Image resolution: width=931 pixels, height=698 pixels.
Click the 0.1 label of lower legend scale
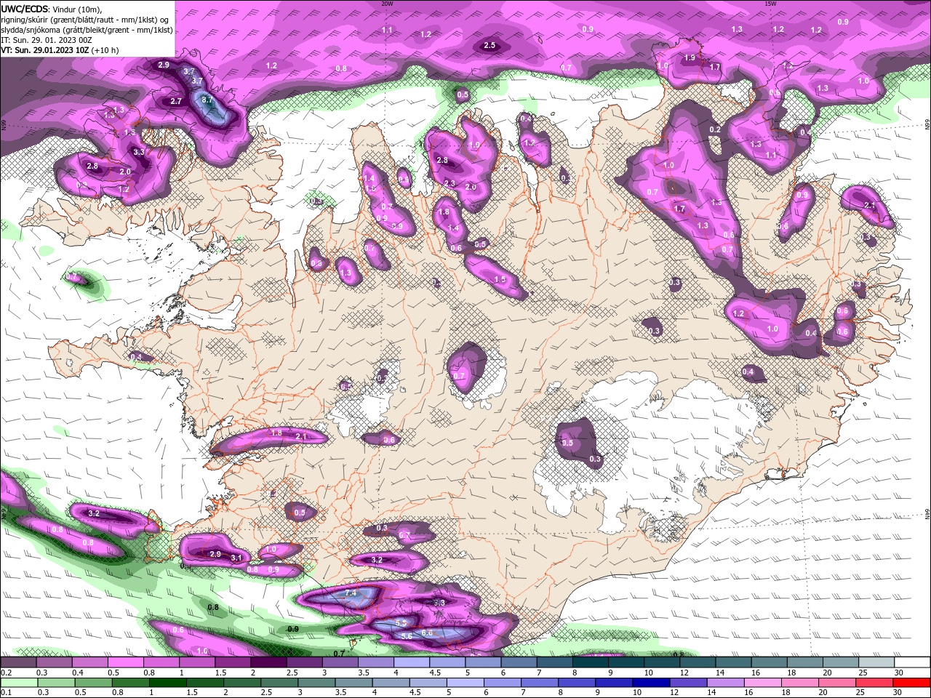(x=6, y=692)
